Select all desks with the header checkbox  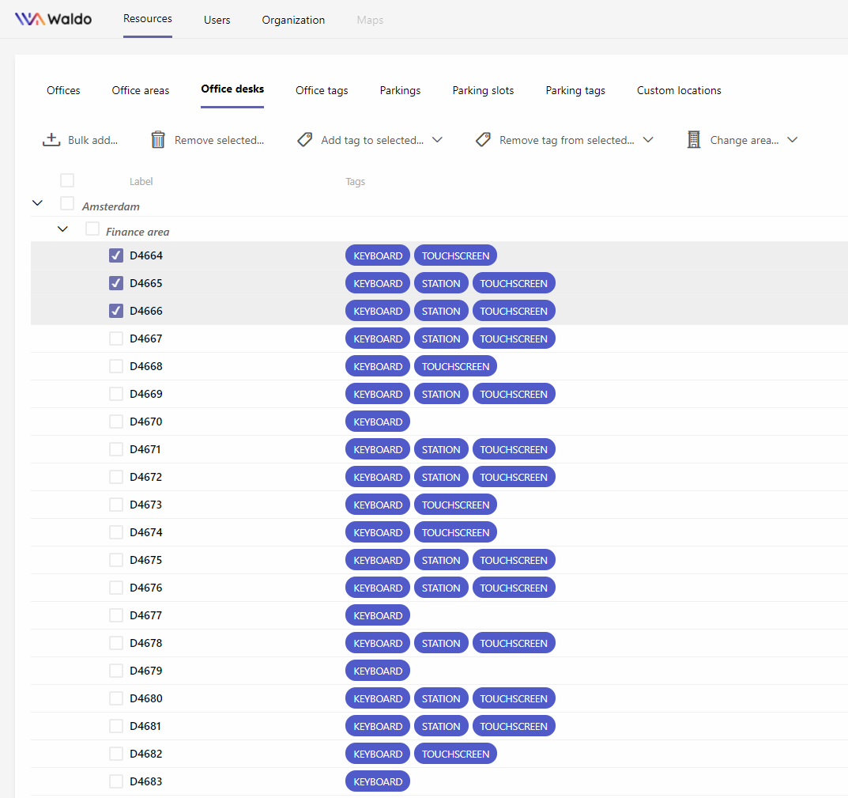67,180
